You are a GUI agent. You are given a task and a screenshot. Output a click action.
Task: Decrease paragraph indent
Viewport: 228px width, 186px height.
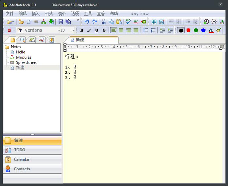[x=162, y=30]
